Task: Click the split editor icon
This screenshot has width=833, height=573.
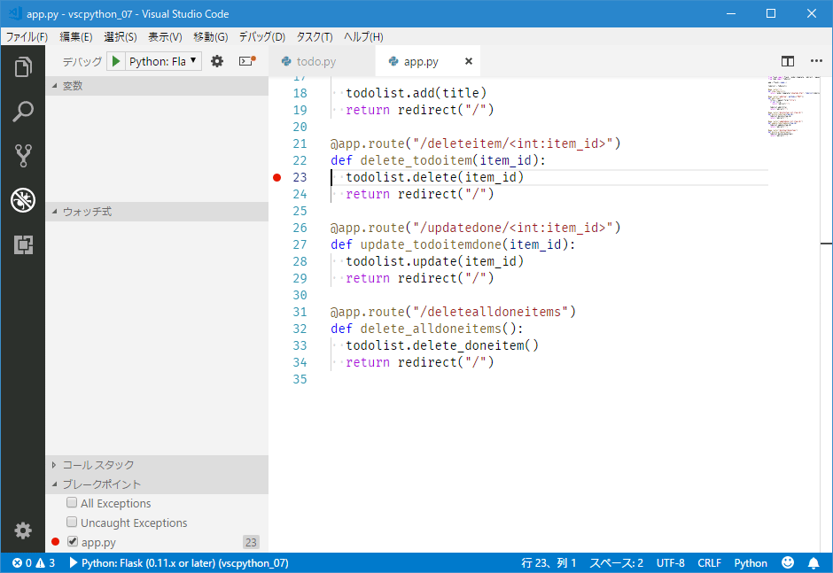Action: [x=787, y=61]
